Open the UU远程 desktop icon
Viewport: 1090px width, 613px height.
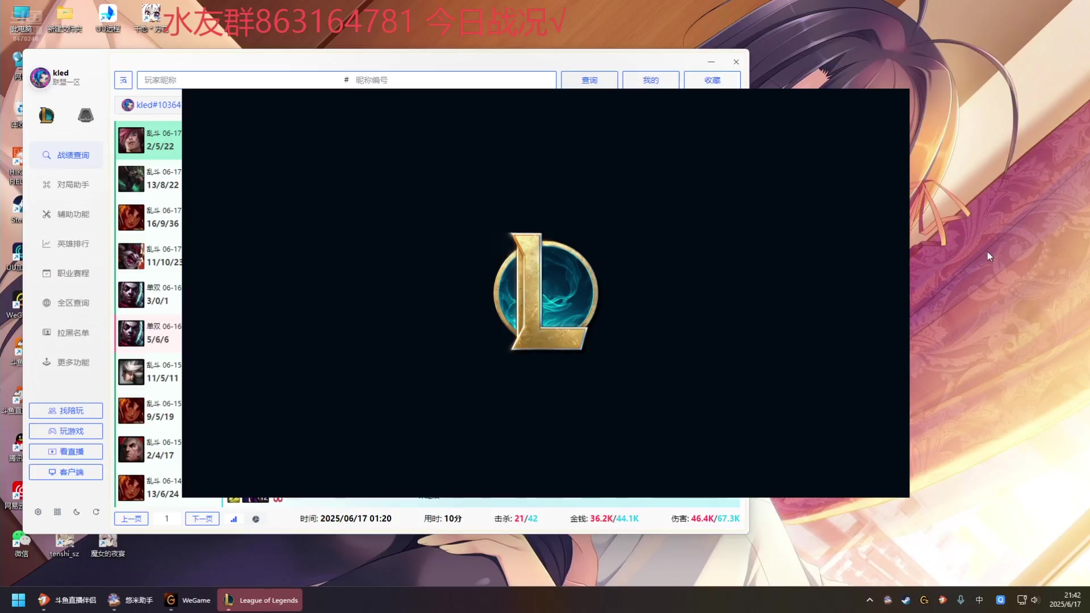coord(108,18)
